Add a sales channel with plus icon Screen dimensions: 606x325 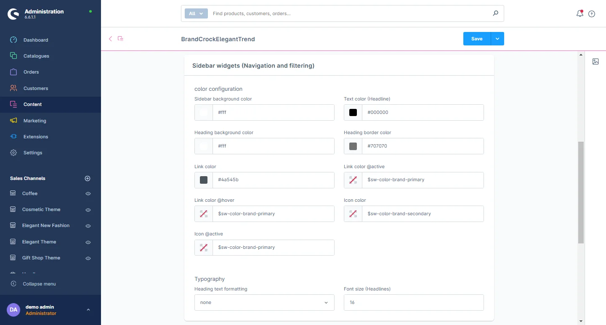88,178
